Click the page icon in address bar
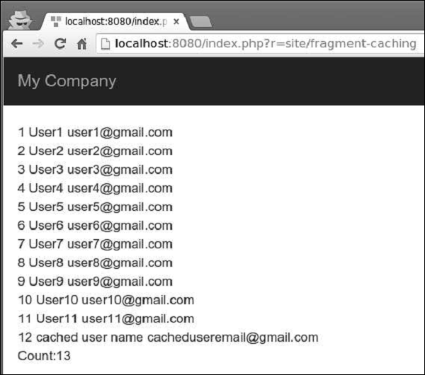The width and height of the screenshot is (425, 375). 105,44
